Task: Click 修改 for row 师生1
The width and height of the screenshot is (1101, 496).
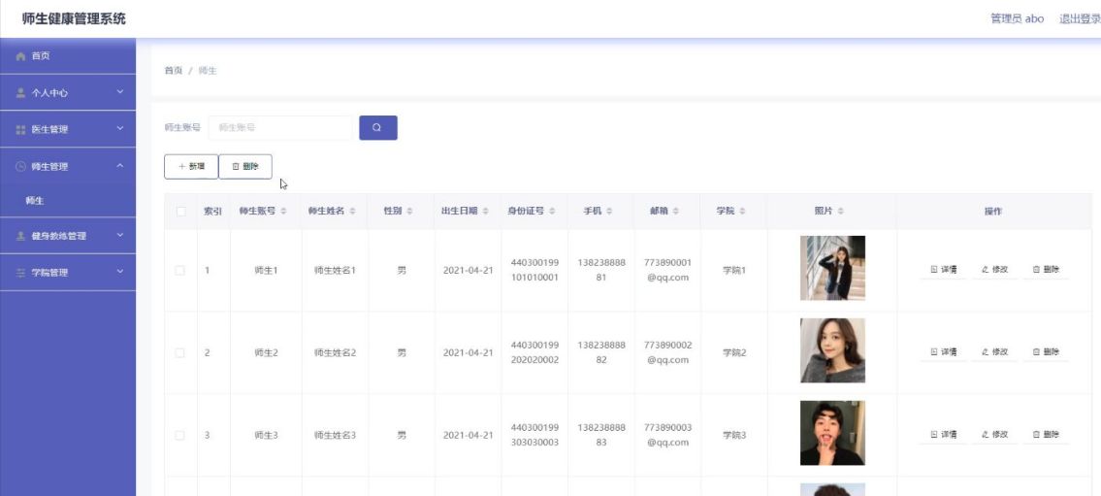Action: tap(995, 270)
